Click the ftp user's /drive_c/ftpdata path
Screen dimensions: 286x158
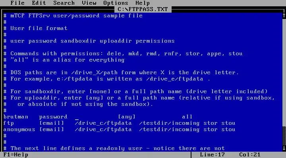(103, 123)
